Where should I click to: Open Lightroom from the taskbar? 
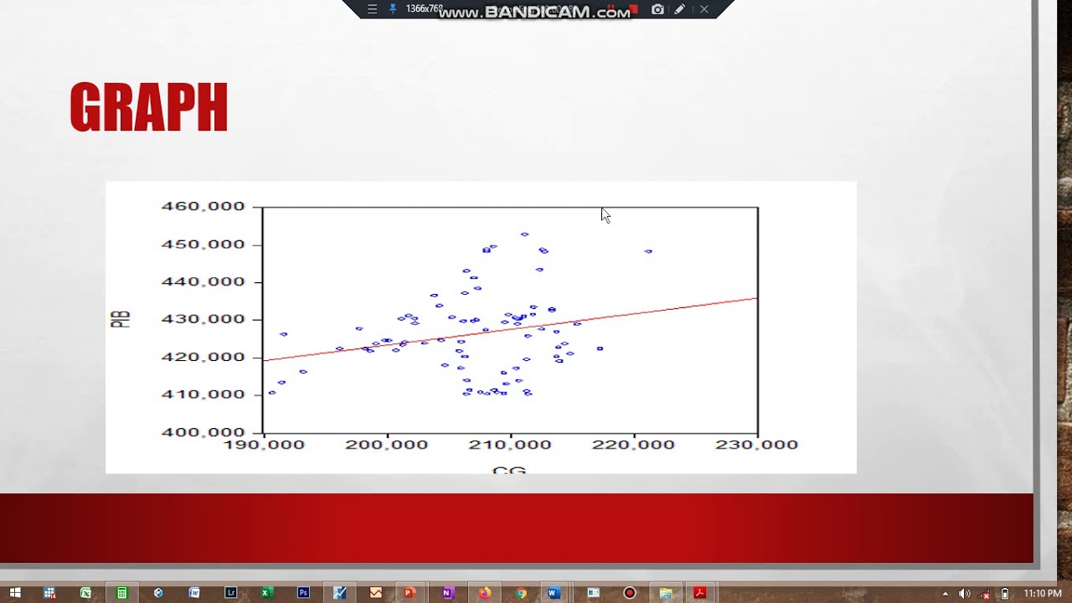[230, 593]
